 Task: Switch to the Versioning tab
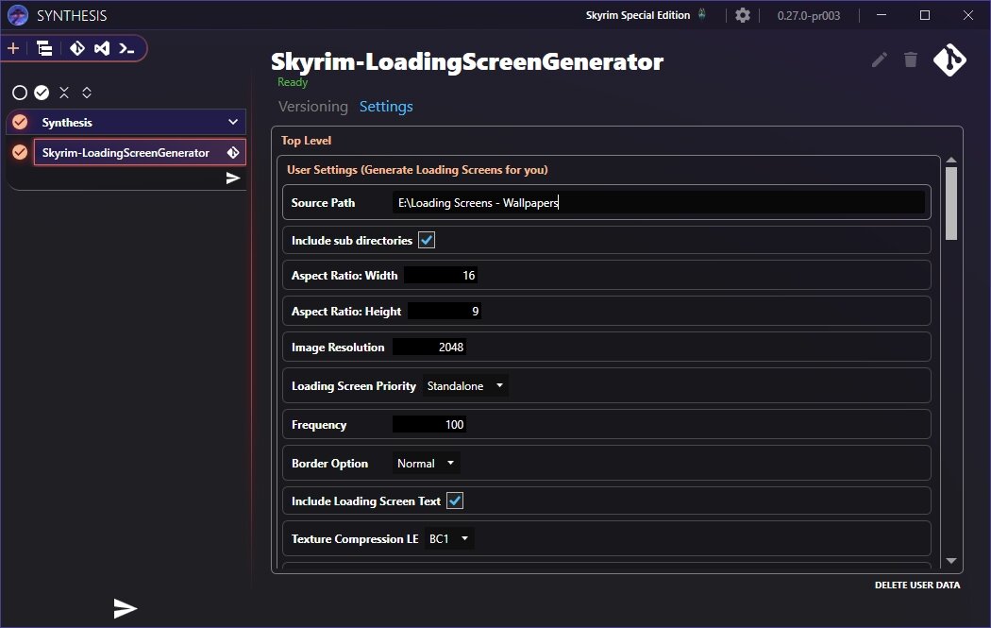312,107
